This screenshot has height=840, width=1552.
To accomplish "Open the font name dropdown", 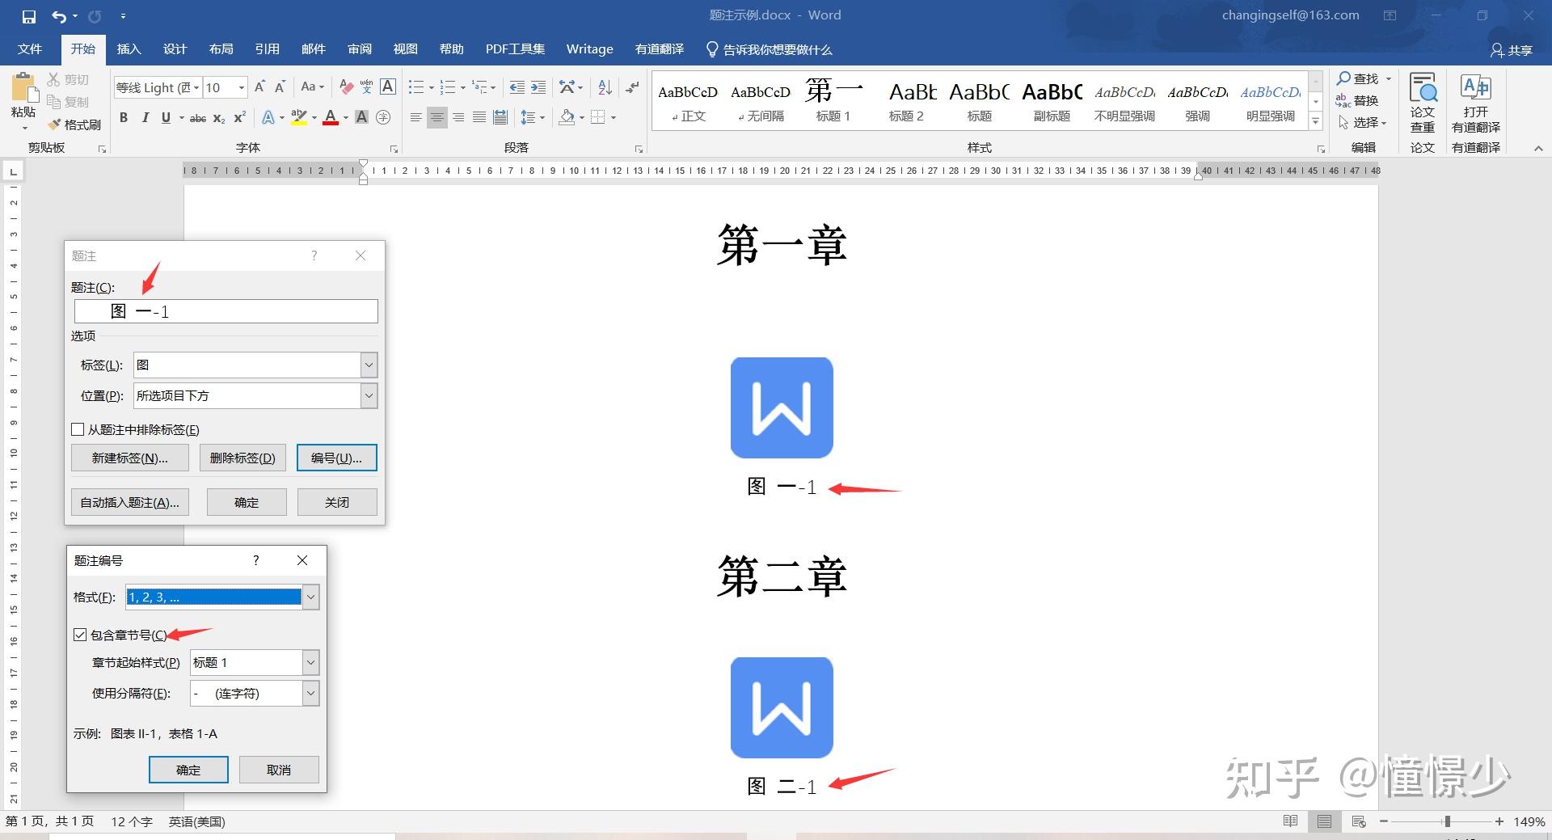I will (196, 87).
